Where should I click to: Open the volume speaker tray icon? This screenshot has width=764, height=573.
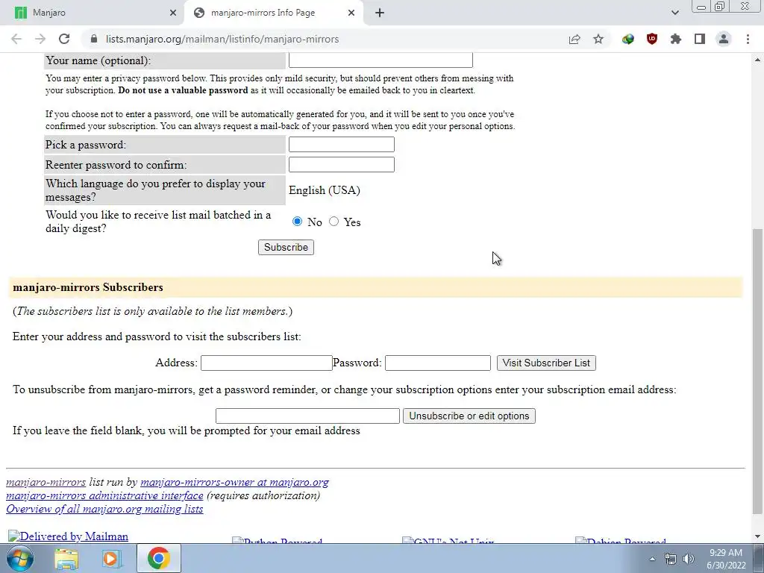[689, 559]
